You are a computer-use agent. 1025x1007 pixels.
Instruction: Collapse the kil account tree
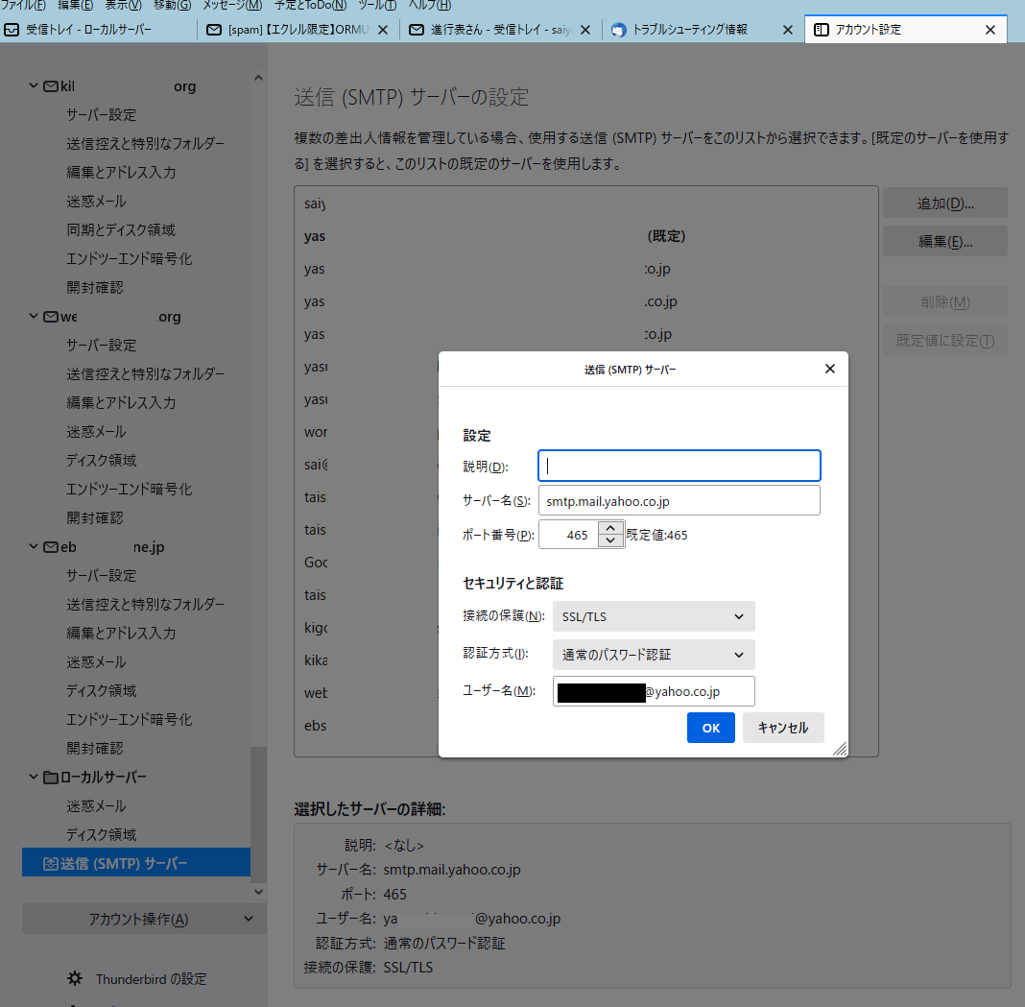(x=34, y=85)
